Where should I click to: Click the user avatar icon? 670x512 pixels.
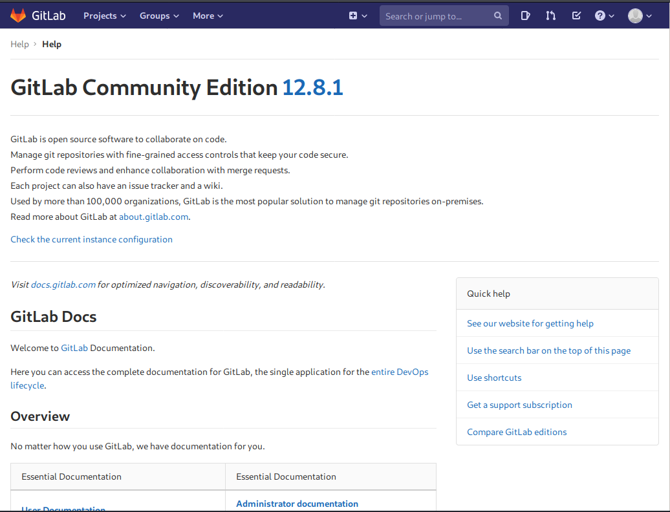point(635,16)
